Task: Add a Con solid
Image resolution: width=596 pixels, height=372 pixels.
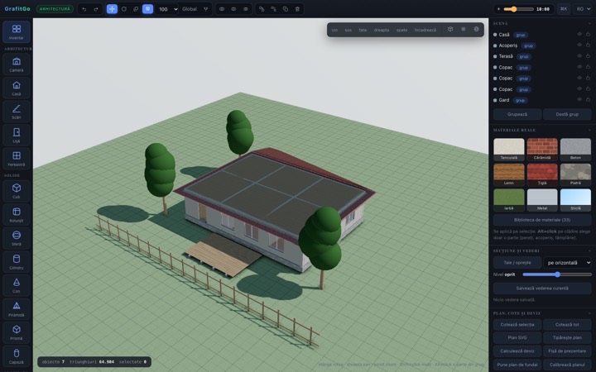Action: tap(17, 284)
